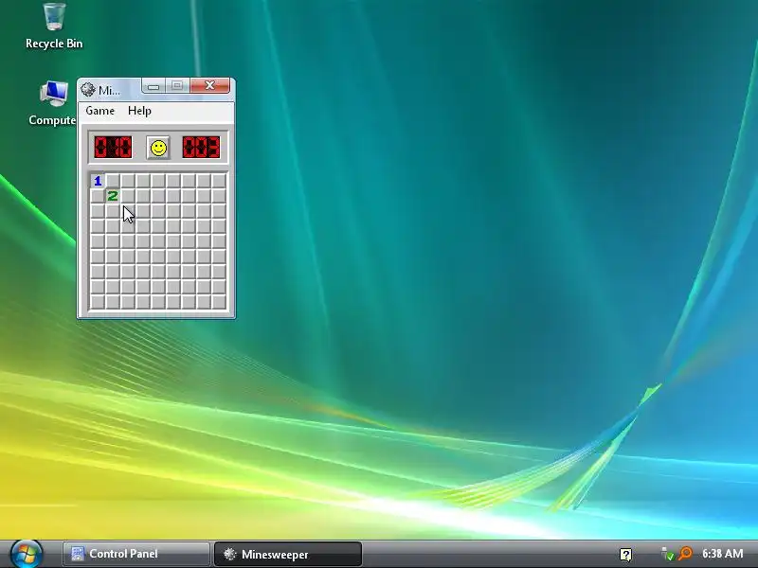Screen dimensions: 758x568
Task: Click the network status tray icon
Action: point(668,554)
